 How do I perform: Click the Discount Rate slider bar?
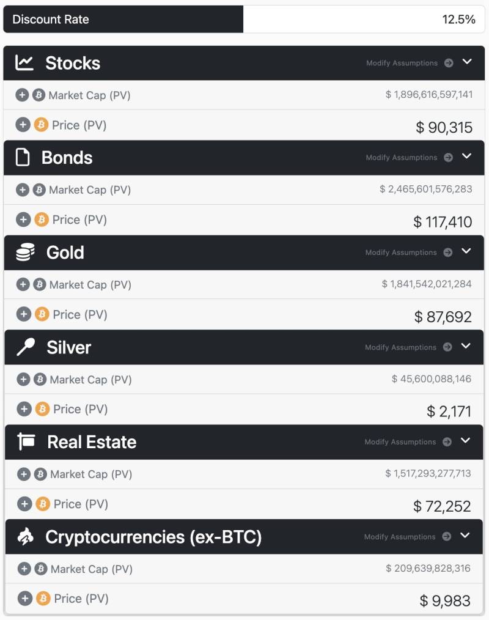123,19
